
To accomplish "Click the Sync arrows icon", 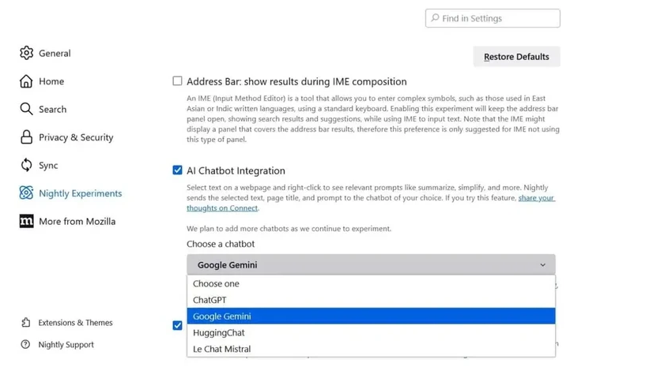I will click(27, 165).
